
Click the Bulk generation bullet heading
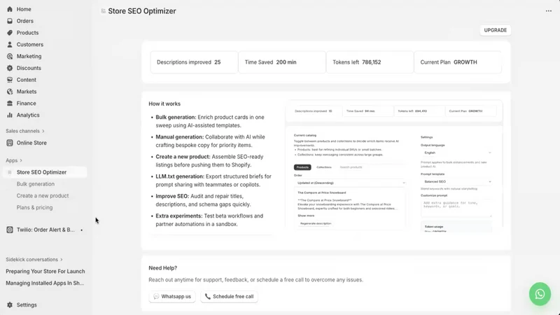click(x=176, y=117)
